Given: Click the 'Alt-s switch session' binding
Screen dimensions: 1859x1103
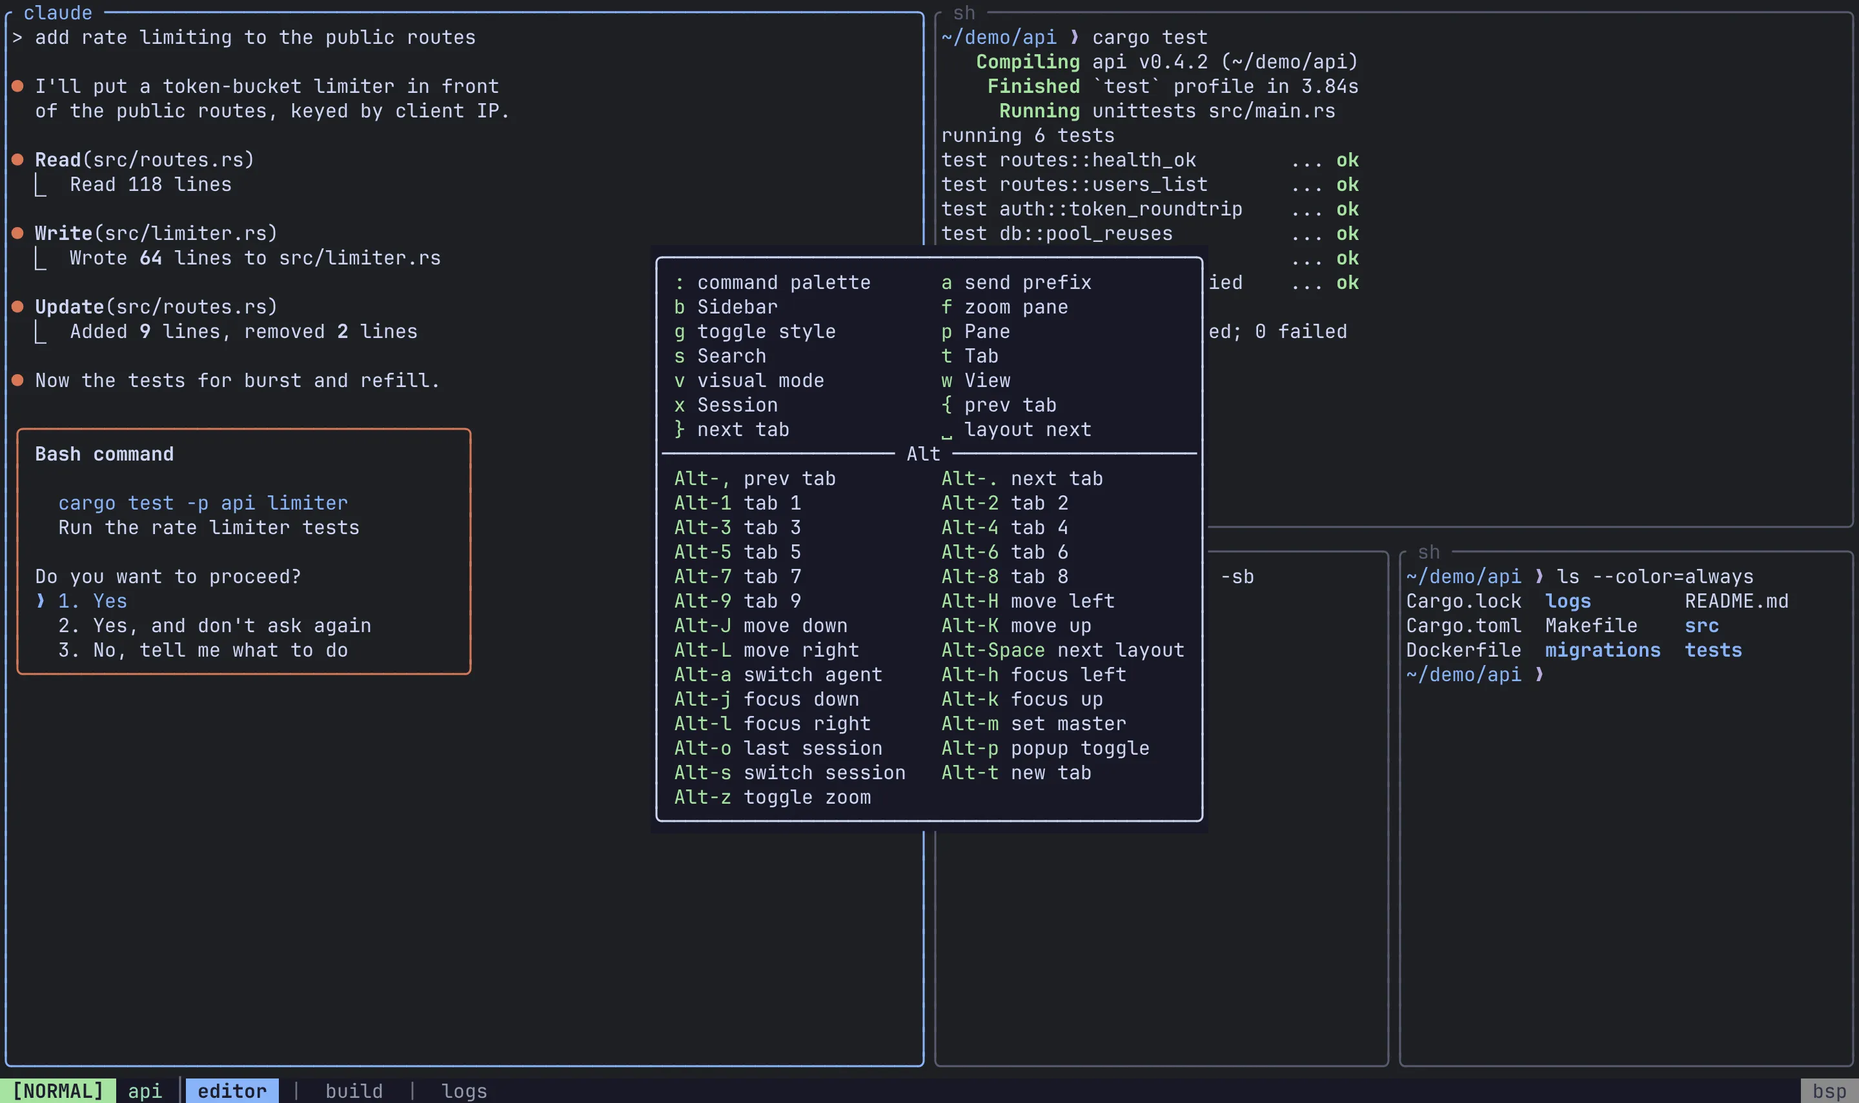Looking at the screenshot, I should pyautogui.click(x=789, y=772).
